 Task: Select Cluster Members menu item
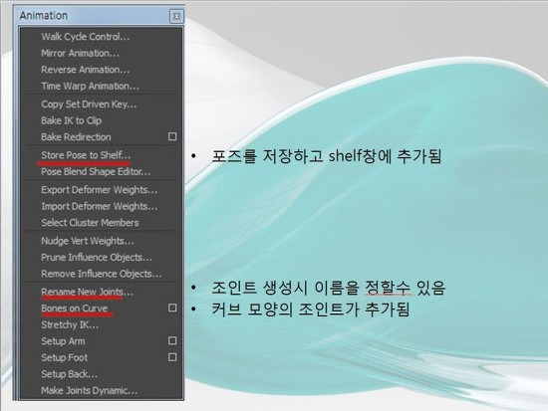[x=90, y=223]
